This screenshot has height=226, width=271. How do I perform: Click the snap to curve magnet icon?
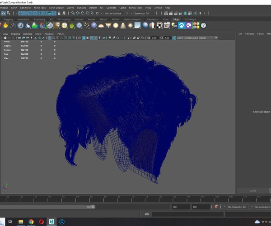[x=78, y=13]
